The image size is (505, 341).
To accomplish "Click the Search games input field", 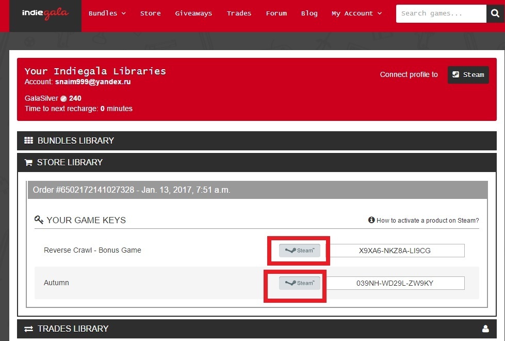I will tap(441, 14).
